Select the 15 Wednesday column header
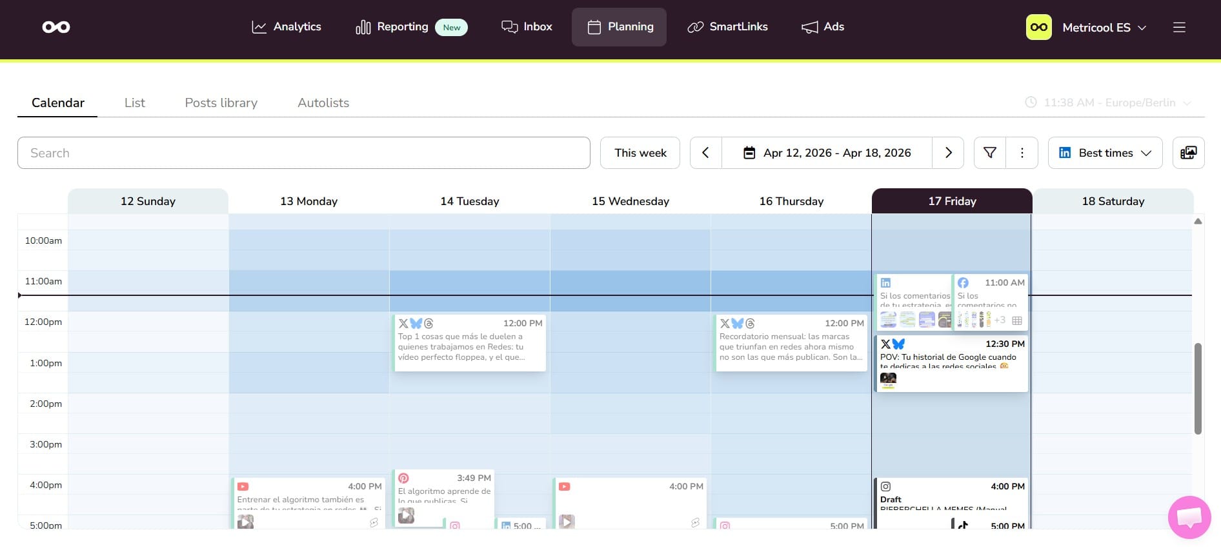Image resolution: width=1221 pixels, height=550 pixels. click(631, 201)
